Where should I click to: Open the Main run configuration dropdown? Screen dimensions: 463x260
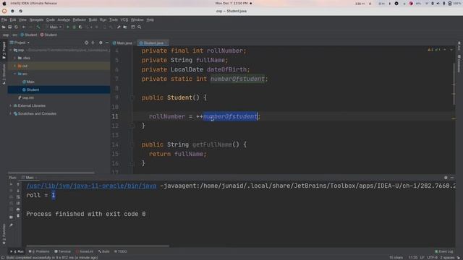[x=54, y=27]
